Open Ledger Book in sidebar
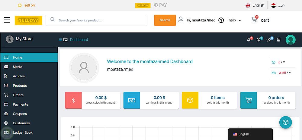Image resolution: width=302 pixels, height=140 pixels. (29, 133)
